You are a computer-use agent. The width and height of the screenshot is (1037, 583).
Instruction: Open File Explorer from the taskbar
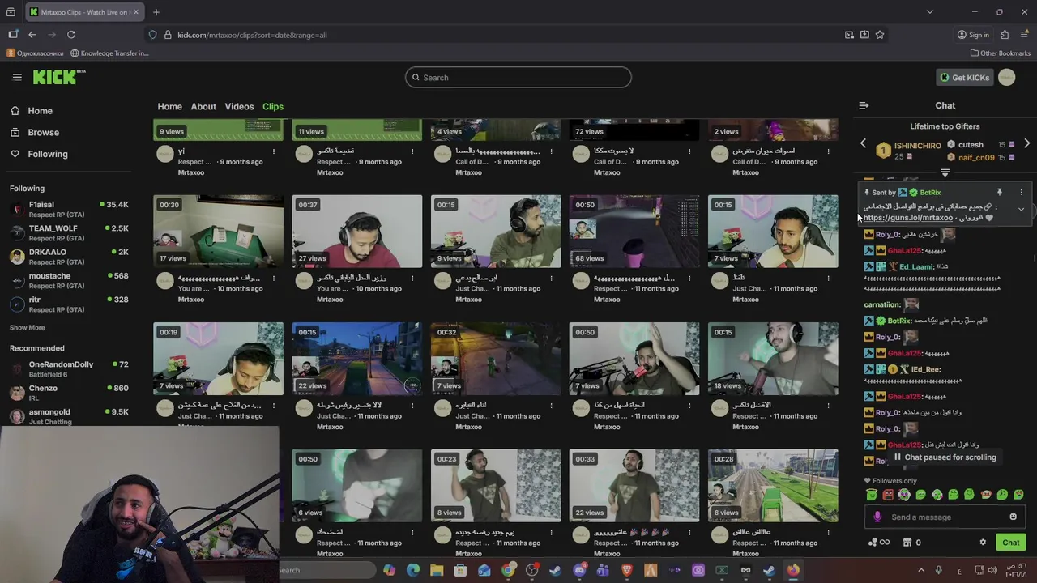[x=437, y=570]
